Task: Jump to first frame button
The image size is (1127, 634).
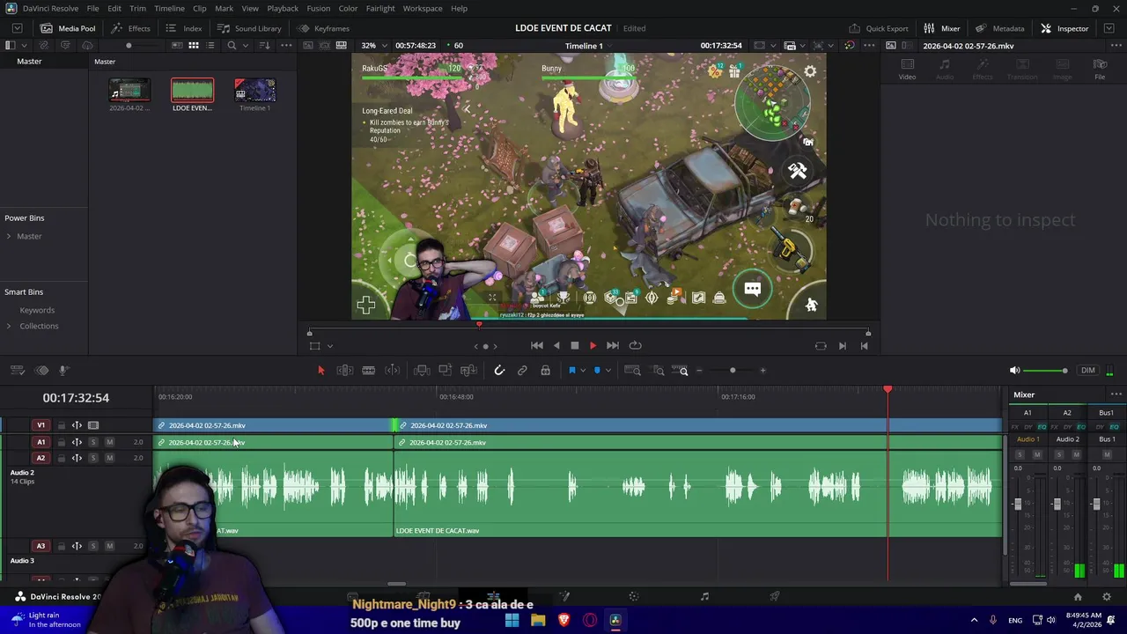Action: 536,346
